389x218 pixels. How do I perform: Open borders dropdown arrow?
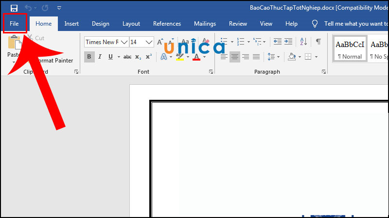pyautogui.click(x=317, y=57)
